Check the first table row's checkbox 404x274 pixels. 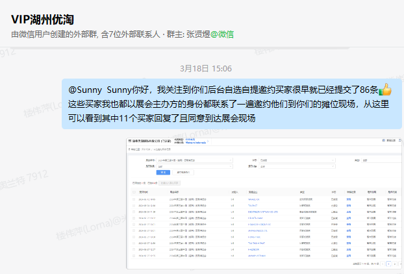click(133, 199)
